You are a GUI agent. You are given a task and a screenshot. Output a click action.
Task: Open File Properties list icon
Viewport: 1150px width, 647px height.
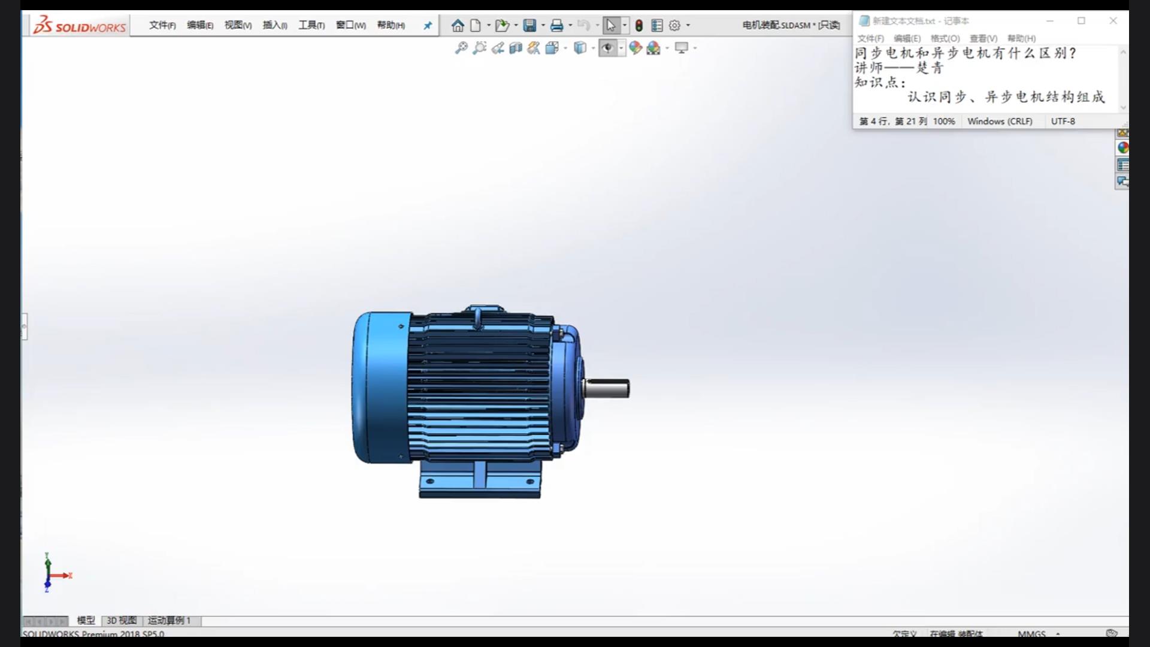[657, 25]
